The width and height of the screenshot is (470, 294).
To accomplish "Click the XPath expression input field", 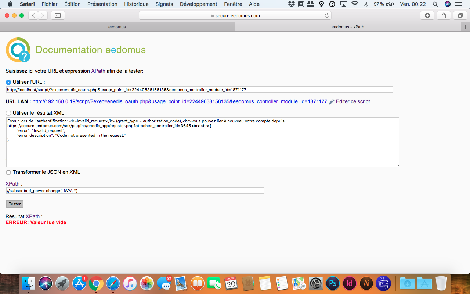I will (x=135, y=191).
